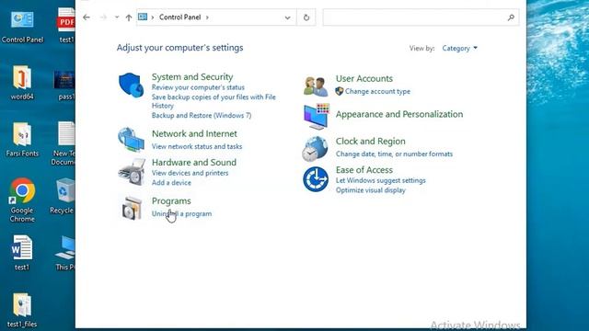
Task: Go up one level with the up arrow
Action: click(129, 17)
